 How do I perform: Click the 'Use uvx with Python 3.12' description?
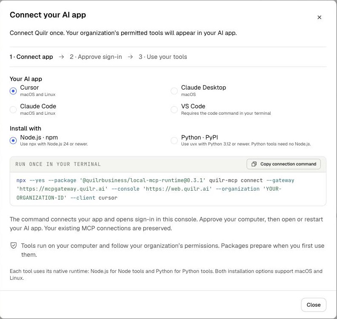[x=246, y=144]
